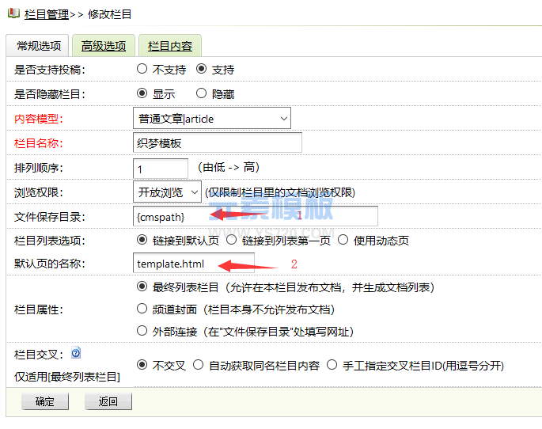This screenshot has width=542, height=429.
Task: Click the 是否支持投稿 label
Action: (49, 70)
